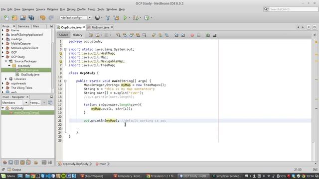Click the Find Next Occurrence icon

[132, 35]
